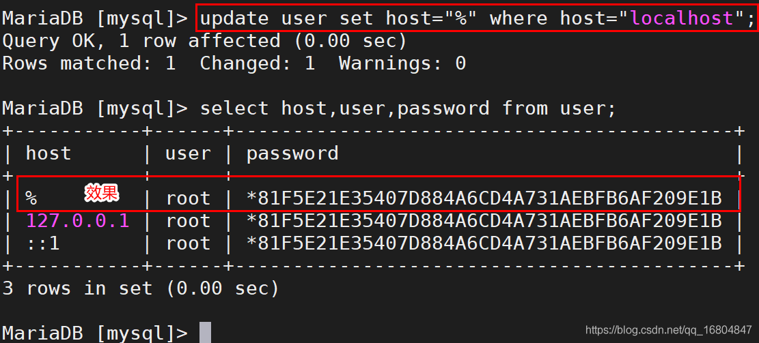This screenshot has width=759, height=343.
Task: Click the select host,user,password query line
Action: click(408, 108)
